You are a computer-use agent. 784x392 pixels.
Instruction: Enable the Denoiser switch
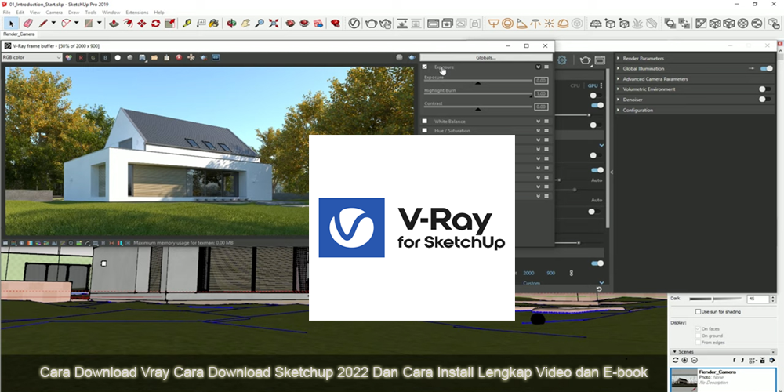coord(765,99)
